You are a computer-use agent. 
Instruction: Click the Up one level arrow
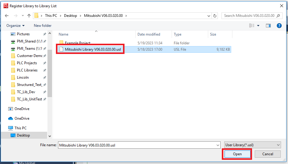pyautogui.click(x=29, y=16)
